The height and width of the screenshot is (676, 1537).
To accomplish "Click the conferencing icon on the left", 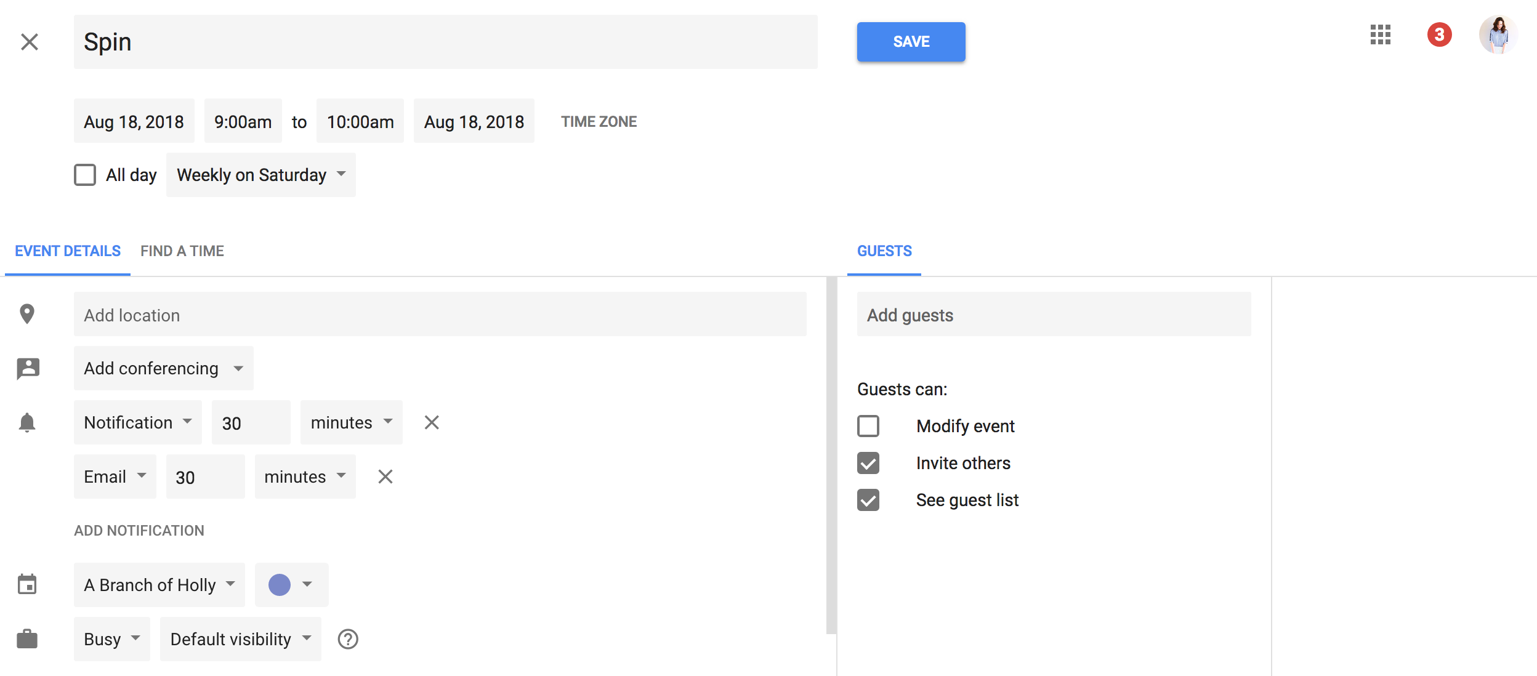I will [28, 368].
